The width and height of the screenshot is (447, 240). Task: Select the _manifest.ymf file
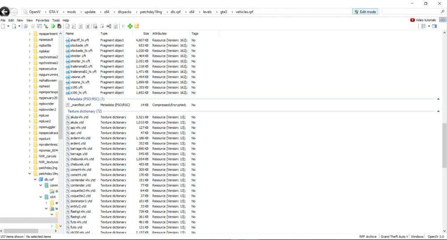click(80, 105)
